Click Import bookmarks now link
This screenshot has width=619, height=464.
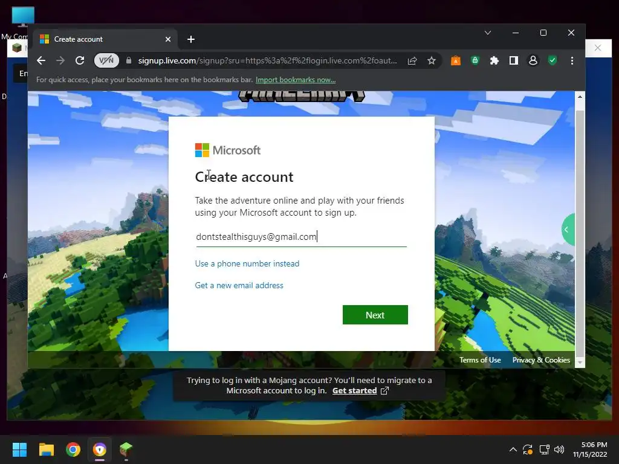[x=295, y=80]
